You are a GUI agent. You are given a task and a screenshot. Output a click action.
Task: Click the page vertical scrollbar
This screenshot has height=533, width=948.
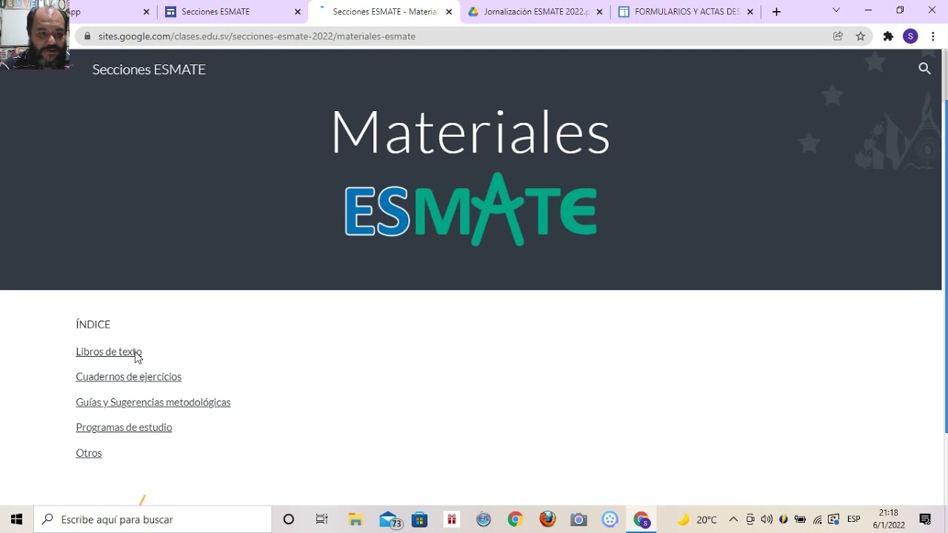point(945,265)
